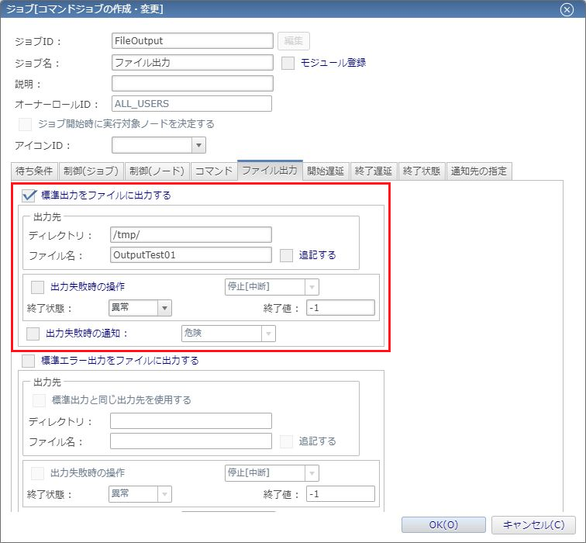Toggle ジョブ開始時に実行対象ノードを決定する checkbox
Screen dimensions: 586x543
[25, 124]
